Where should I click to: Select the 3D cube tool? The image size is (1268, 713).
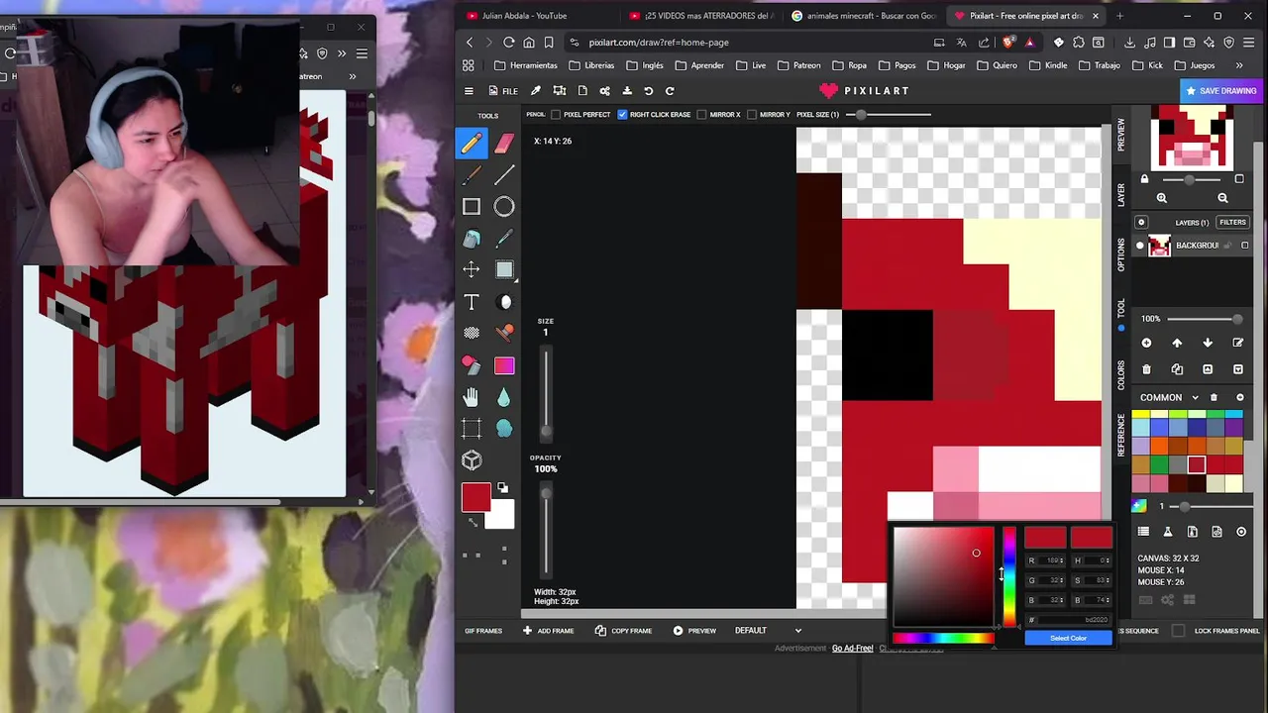472,460
